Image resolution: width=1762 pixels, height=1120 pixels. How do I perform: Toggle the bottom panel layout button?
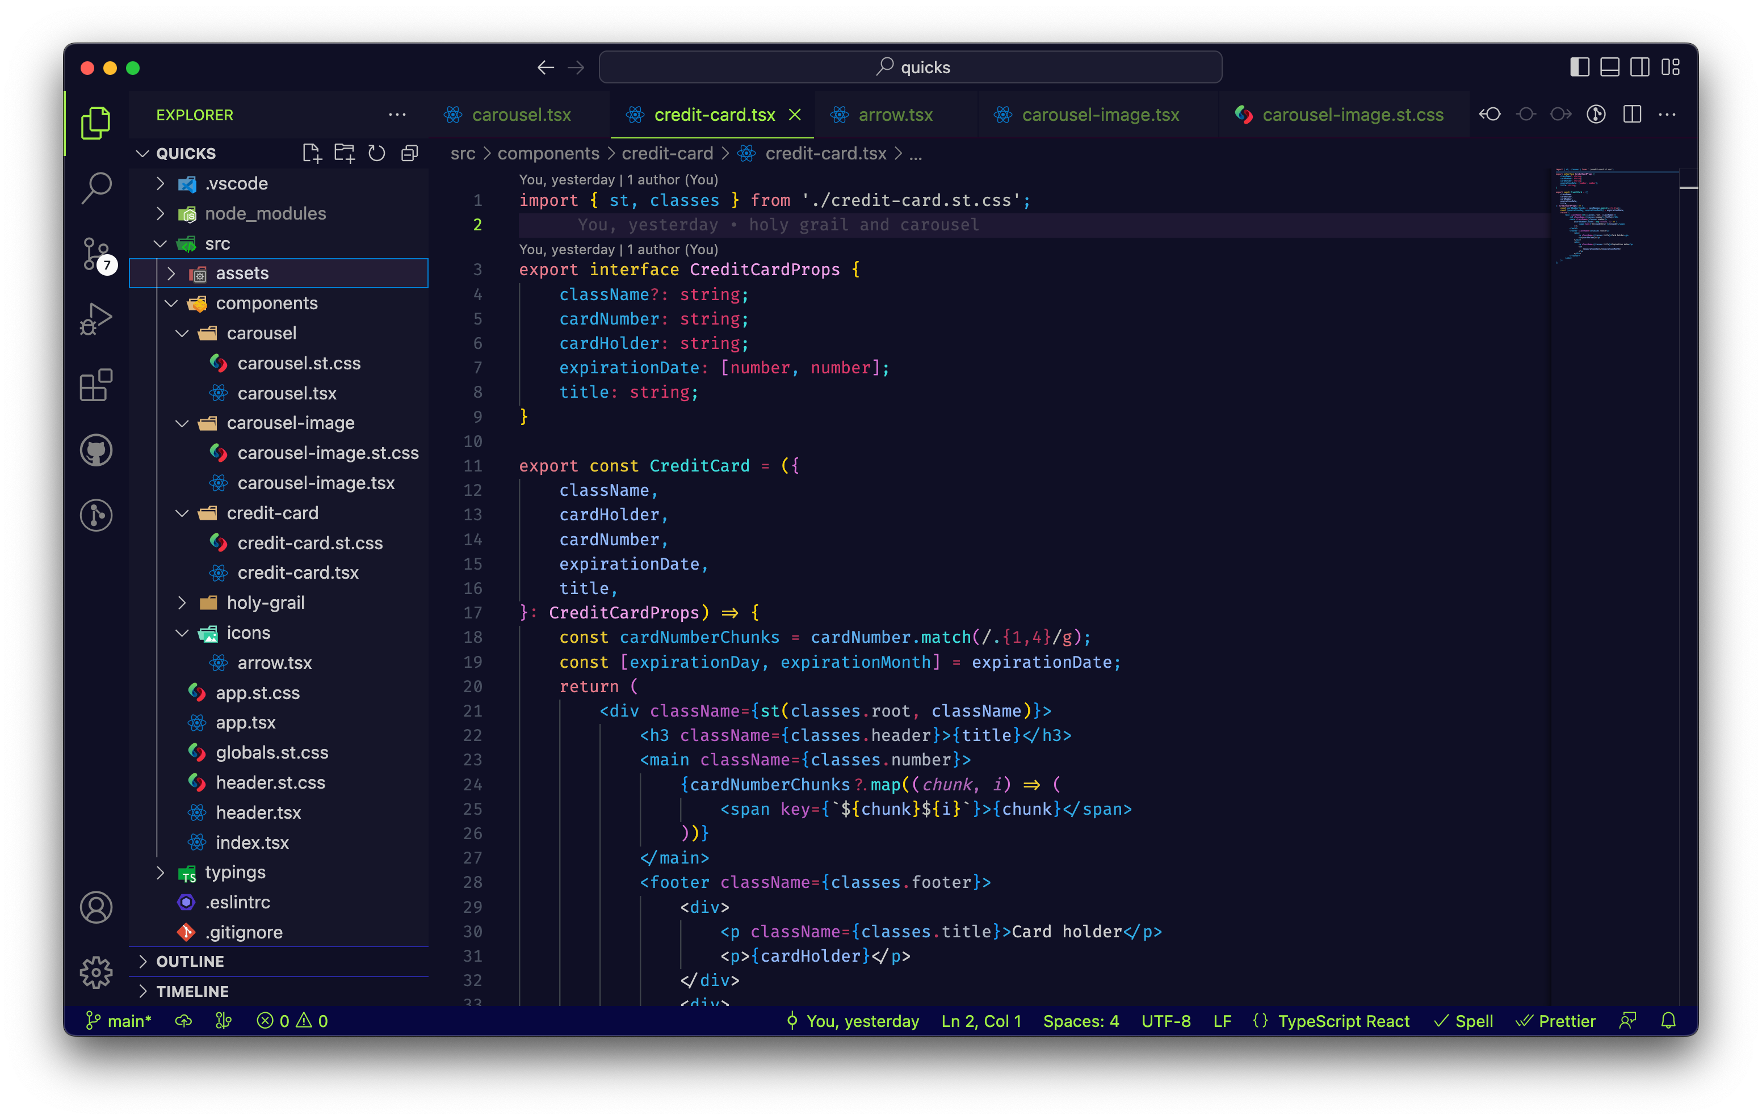[x=1609, y=68]
